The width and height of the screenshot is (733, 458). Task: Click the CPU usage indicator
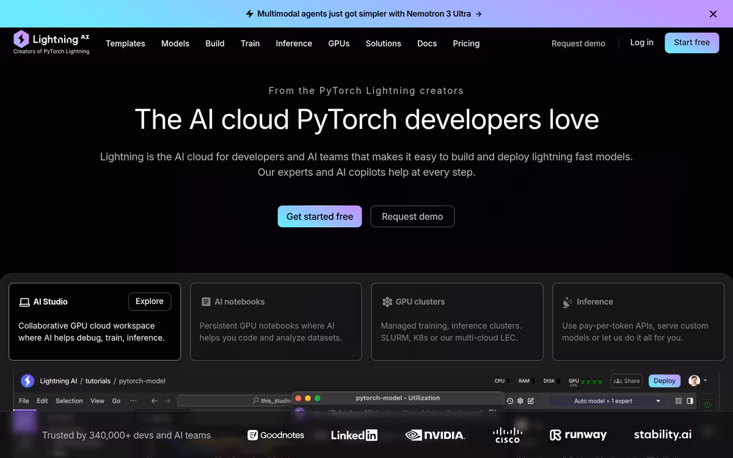point(501,381)
